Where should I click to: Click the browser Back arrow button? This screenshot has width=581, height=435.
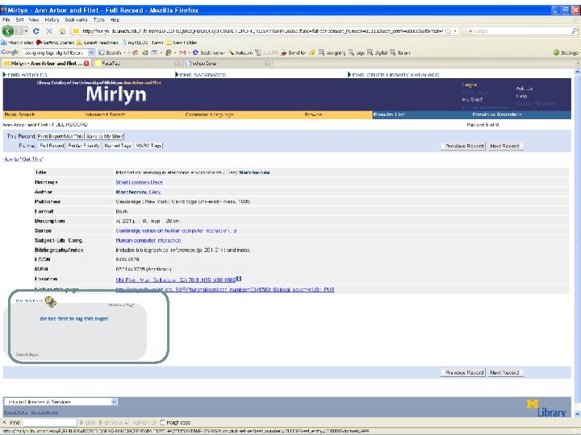(x=7, y=31)
